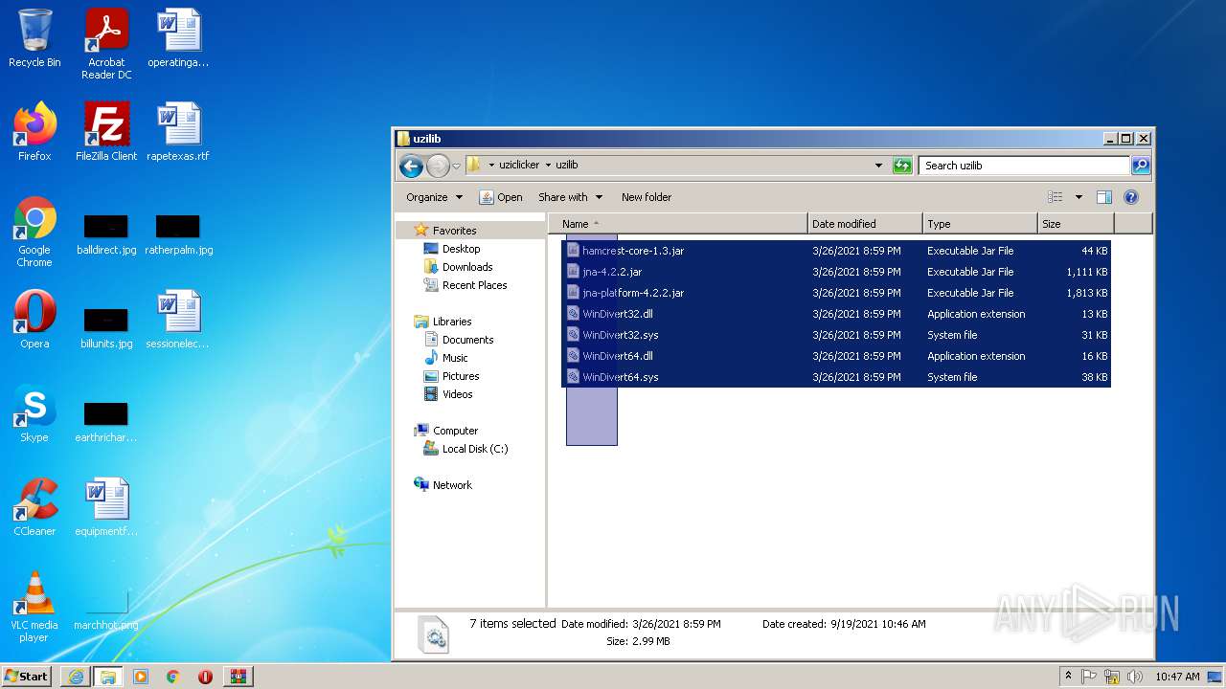
Task: Open recent pages dropdown arrow
Action: (x=457, y=166)
